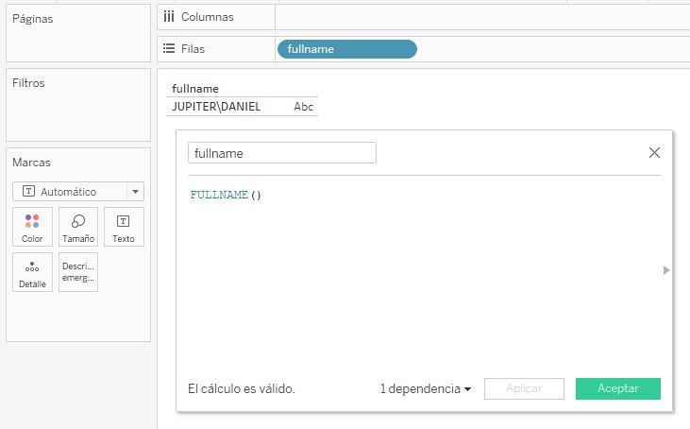Click the FULLNAME() formula text
This screenshot has height=429, width=690.
pyautogui.click(x=226, y=196)
